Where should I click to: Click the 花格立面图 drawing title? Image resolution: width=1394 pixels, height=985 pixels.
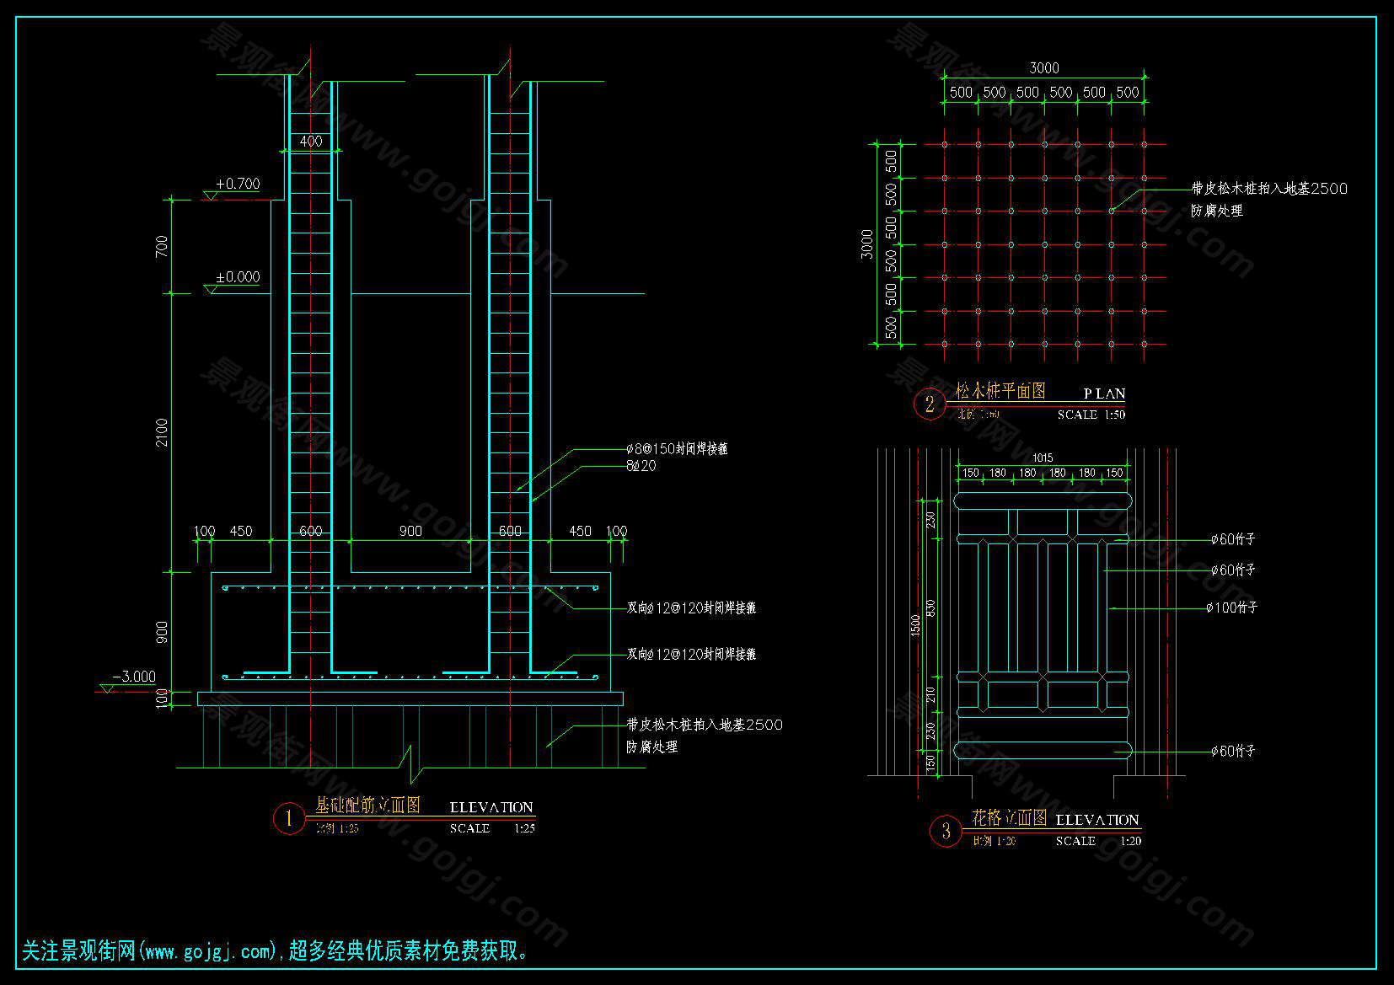click(1009, 818)
